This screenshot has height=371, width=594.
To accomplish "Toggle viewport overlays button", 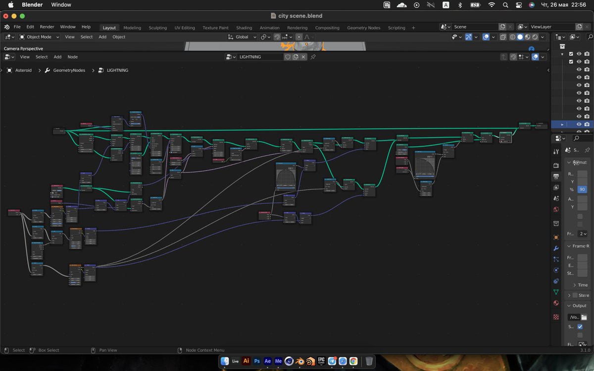I will (x=486, y=37).
